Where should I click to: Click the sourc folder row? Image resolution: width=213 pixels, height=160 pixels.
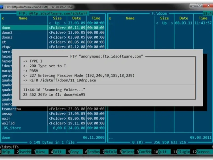[x=7, y=104]
